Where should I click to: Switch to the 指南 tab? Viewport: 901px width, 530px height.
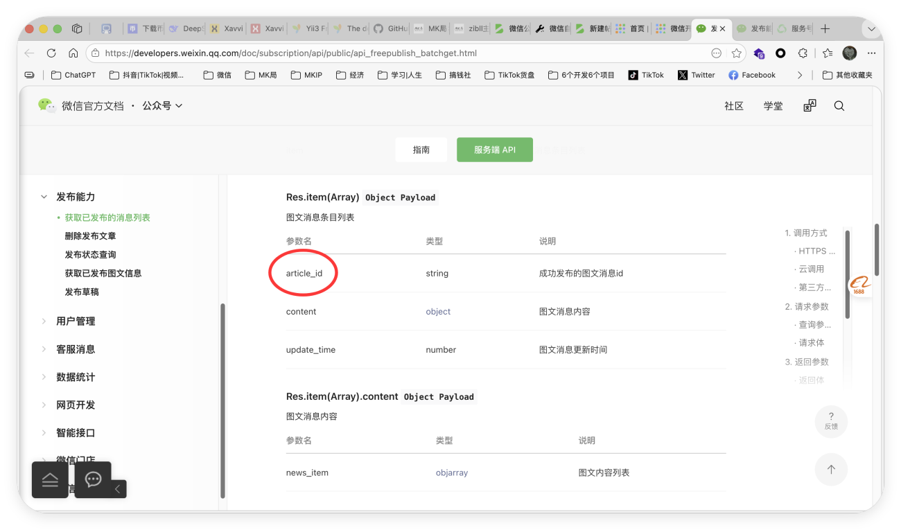click(x=421, y=150)
